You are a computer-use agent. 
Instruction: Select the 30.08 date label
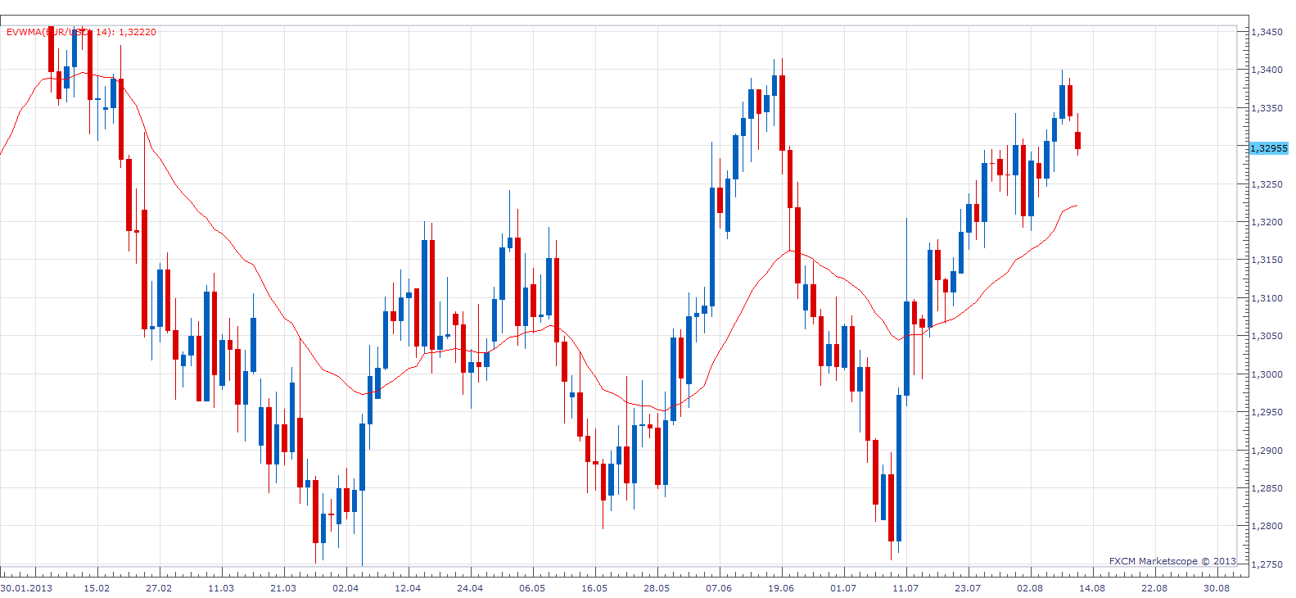1217,588
